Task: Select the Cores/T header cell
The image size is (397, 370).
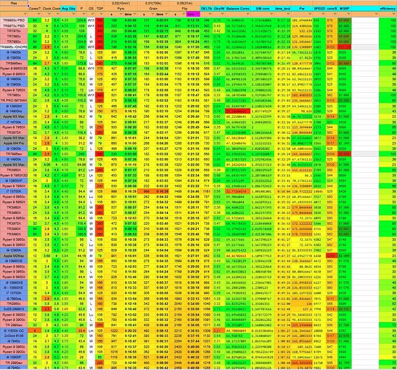Action: click(35, 9)
